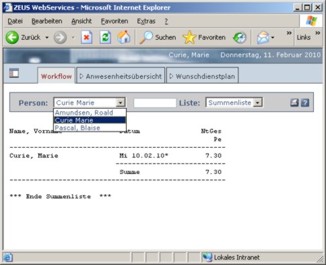Click the red X stop loading icon
The width and height of the screenshot is (326, 265).
pyautogui.click(x=86, y=37)
